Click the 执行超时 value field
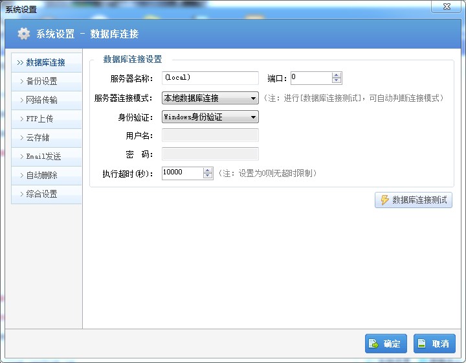The width and height of the screenshot is (466, 363). 183,173
